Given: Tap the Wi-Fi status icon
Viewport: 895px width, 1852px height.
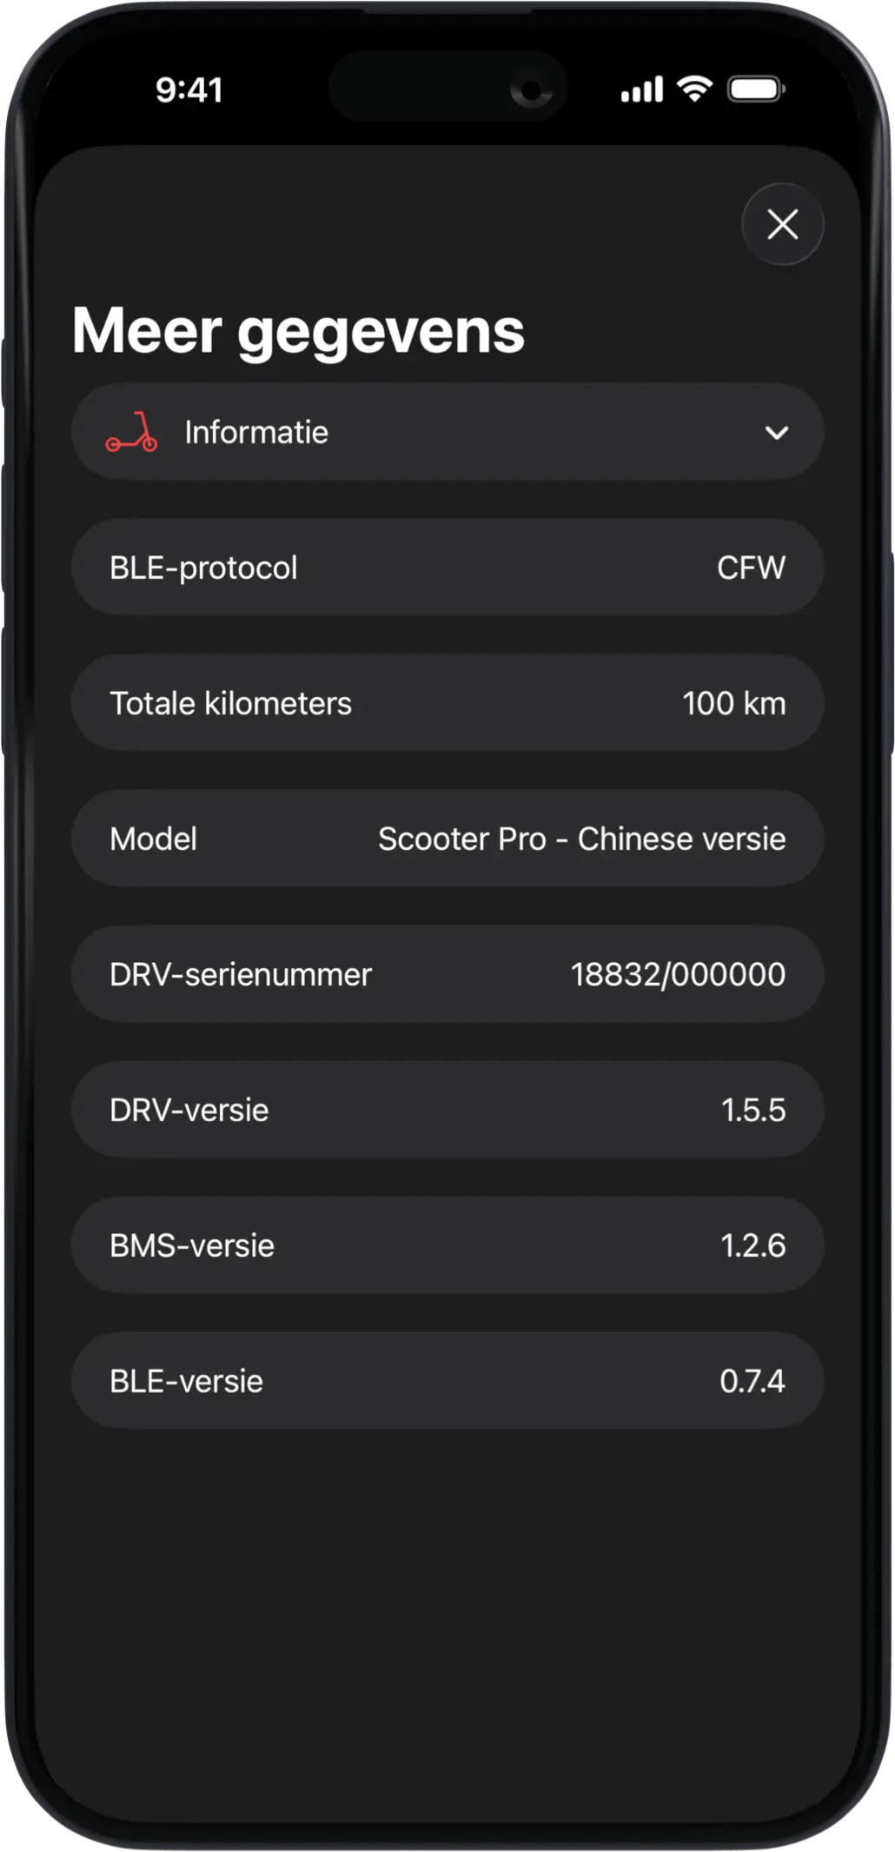Looking at the screenshot, I should pos(694,89).
